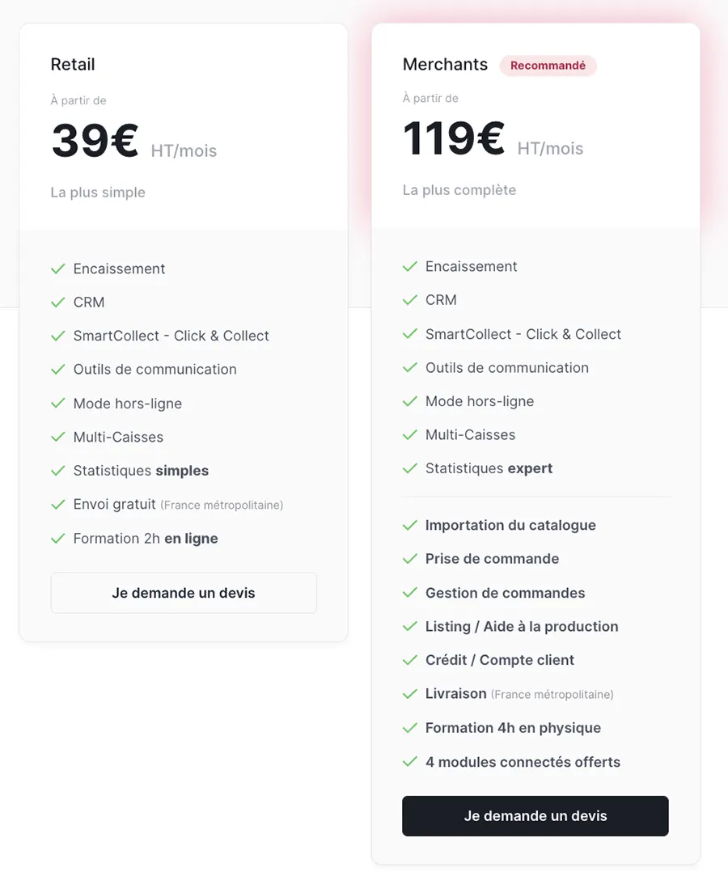The height and width of the screenshot is (880, 728).
Task: Click the checkmark icon beside Retail Encaissement
Action: click(x=57, y=269)
